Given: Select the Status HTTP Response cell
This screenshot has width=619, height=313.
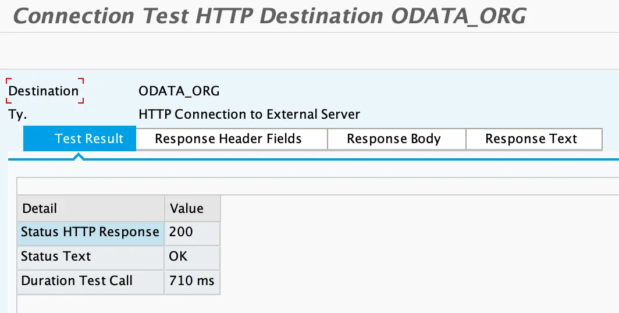Looking at the screenshot, I should (91, 232).
